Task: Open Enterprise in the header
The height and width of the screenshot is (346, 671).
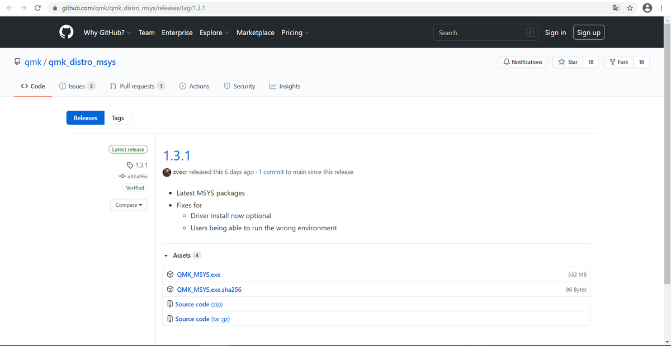Action: tap(177, 32)
